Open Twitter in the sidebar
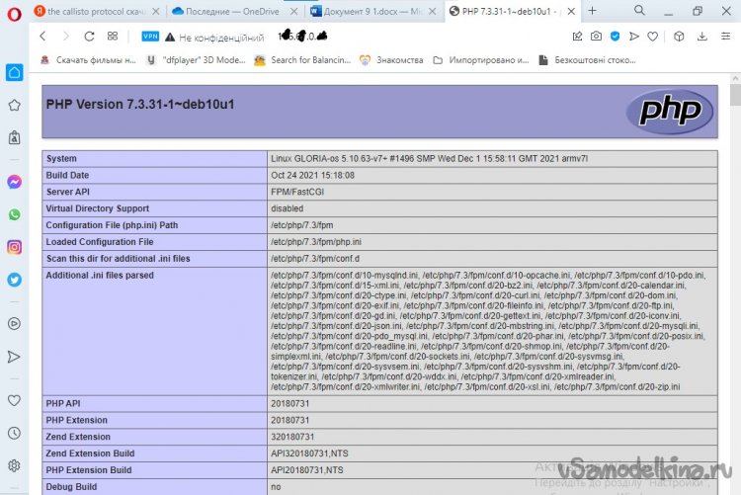This screenshot has height=495, width=741. click(15, 280)
